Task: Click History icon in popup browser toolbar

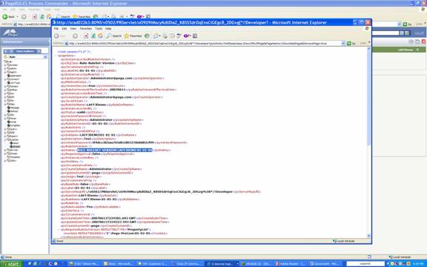Action: coord(147,36)
